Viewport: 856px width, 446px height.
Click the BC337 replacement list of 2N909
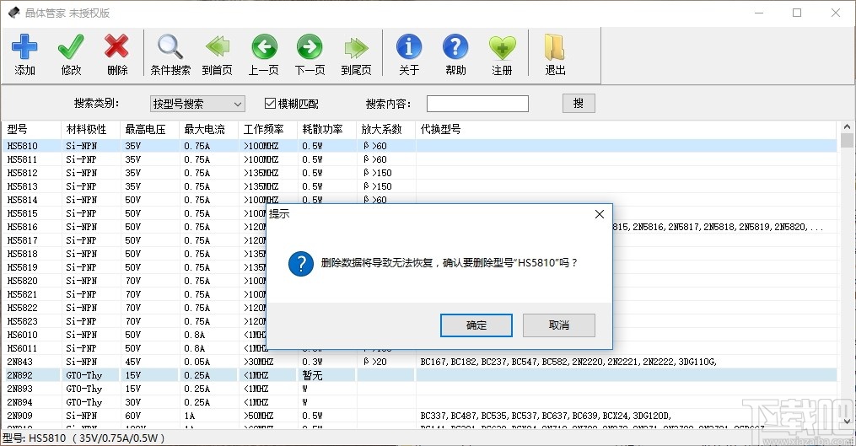(546, 416)
